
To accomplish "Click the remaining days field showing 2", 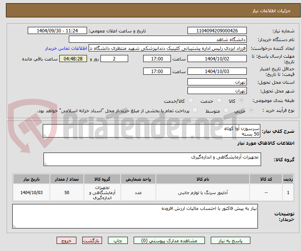I will coord(114,59).
